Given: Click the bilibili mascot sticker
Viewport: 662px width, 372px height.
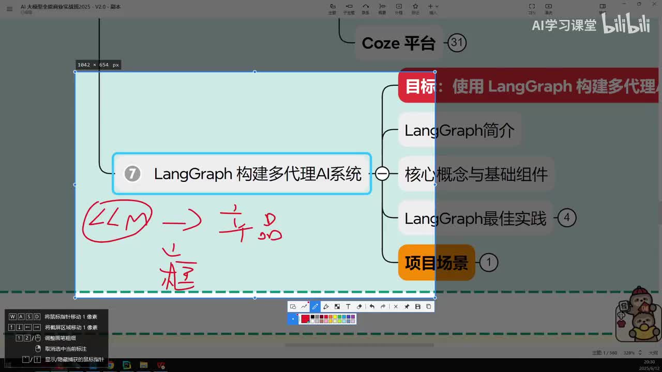Looking at the screenshot, I should click(x=638, y=314).
